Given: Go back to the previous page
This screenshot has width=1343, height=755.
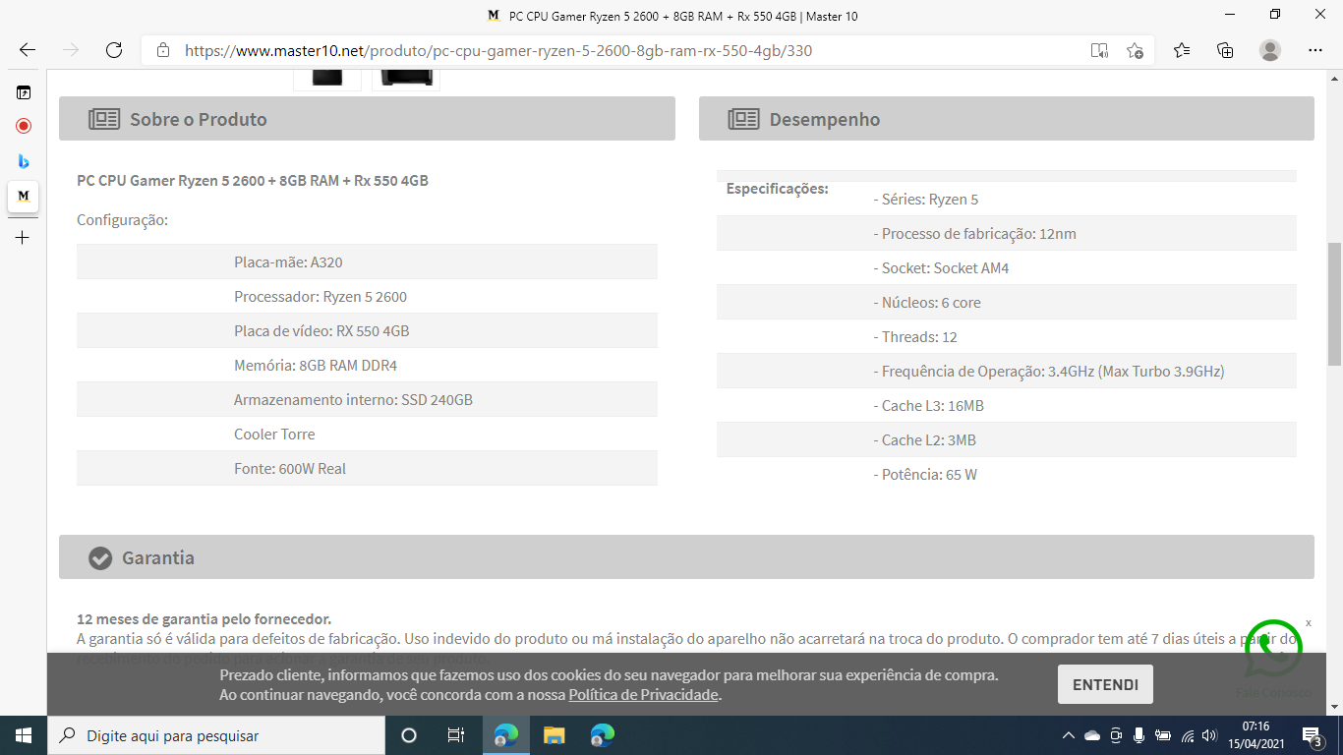Looking at the screenshot, I should 28,50.
